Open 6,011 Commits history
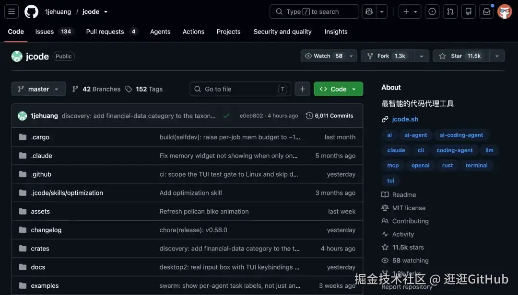 [x=330, y=116]
